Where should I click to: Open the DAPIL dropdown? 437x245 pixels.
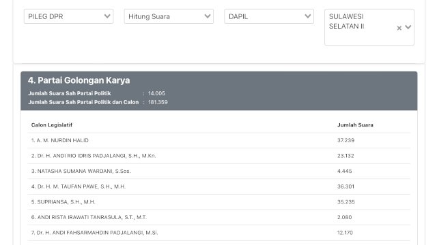tap(269, 16)
